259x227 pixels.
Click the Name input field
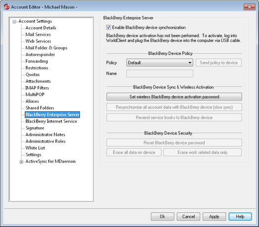pos(159,74)
